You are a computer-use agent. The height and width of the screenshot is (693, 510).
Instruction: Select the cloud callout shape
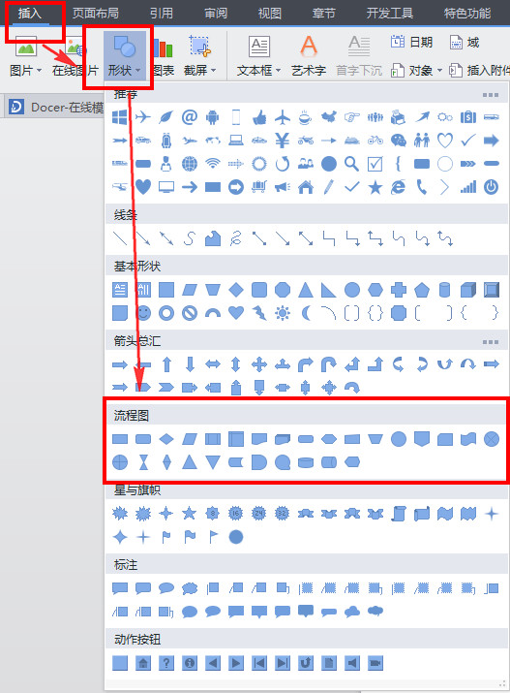(x=190, y=588)
